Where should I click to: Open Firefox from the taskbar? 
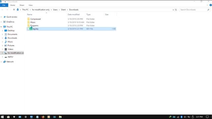tap(43, 117)
